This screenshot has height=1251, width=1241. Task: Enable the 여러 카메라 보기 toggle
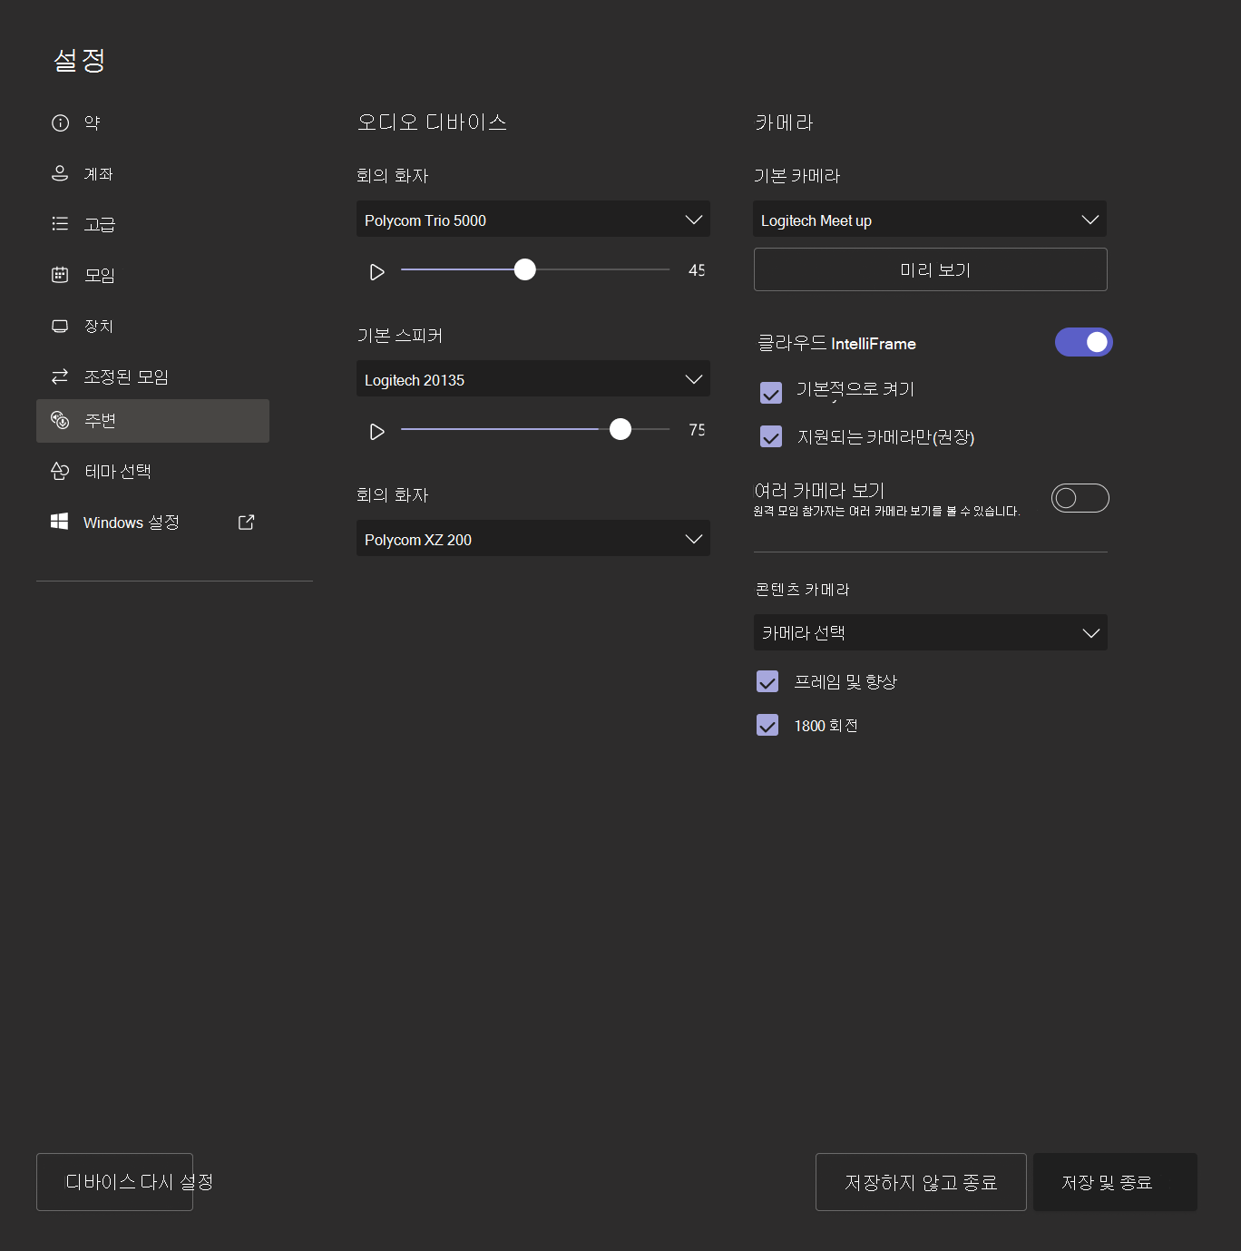pyautogui.click(x=1080, y=498)
